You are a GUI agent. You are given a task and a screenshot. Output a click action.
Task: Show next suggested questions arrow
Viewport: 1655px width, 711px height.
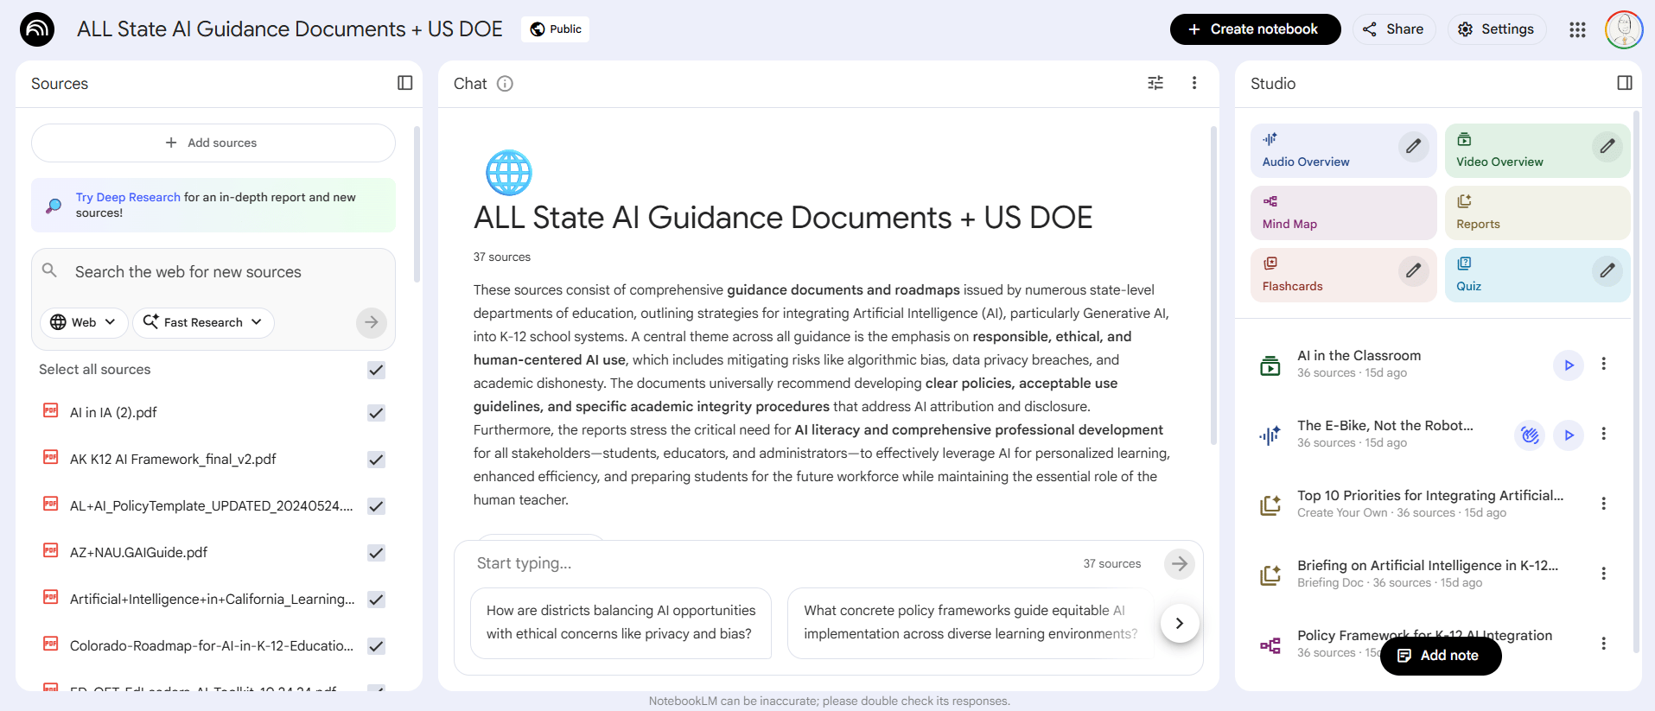1179,623
